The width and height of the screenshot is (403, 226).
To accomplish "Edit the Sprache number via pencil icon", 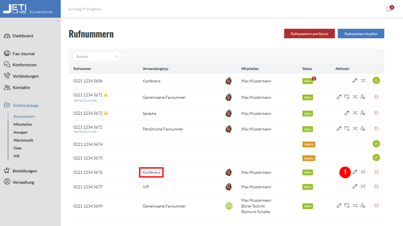I will click(347, 113).
